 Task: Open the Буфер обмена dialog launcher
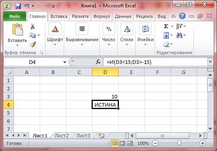click(41, 53)
